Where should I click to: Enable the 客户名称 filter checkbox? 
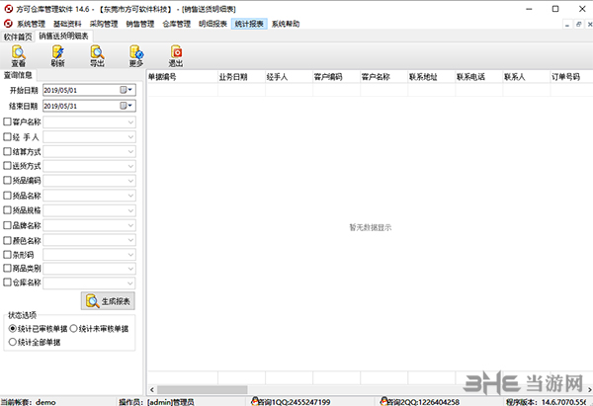tap(7, 122)
